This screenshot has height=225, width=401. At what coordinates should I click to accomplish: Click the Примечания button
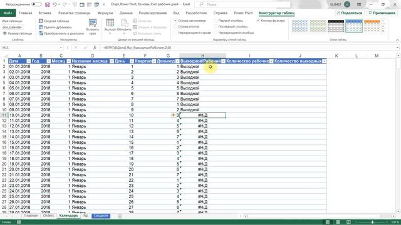tap(382, 13)
